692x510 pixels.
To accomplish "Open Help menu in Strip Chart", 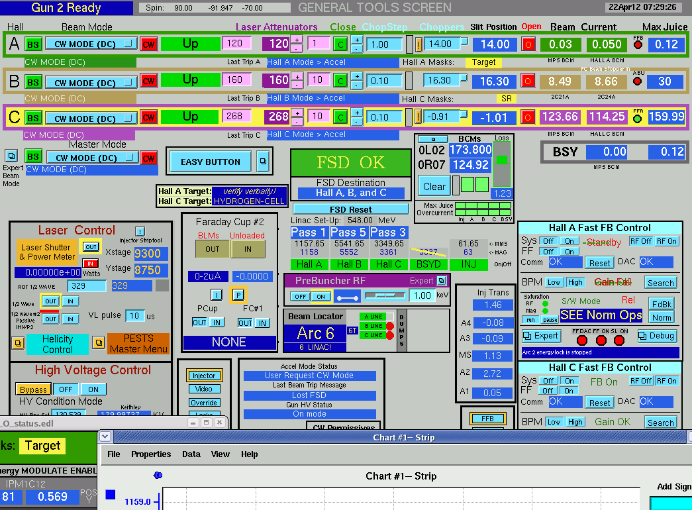I will [x=249, y=454].
